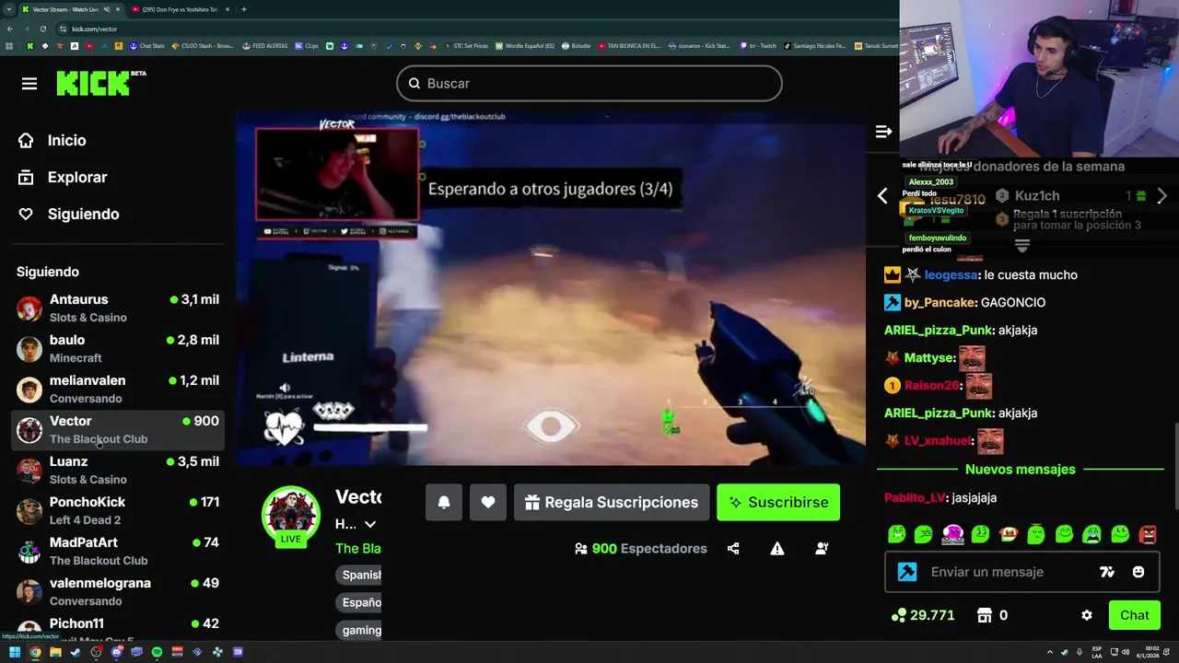Image resolution: width=1179 pixels, height=663 pixels.
Task: Open Discord from the taskbar
Action: (x=116, y=652)
